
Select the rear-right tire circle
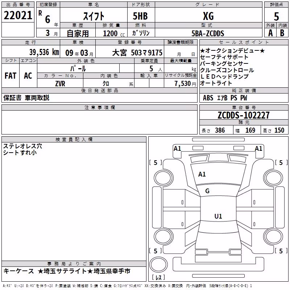[x=273, y=237]
